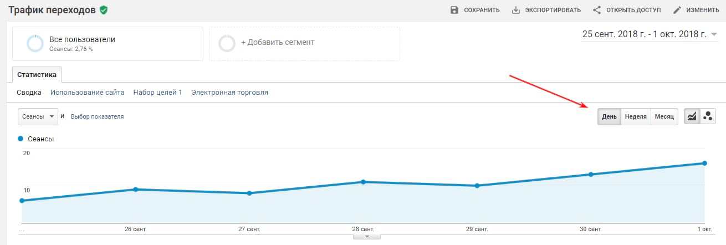Open Набор целей 1 sub-tab
The width and height of the screenshot is (726, 245).
158,93
